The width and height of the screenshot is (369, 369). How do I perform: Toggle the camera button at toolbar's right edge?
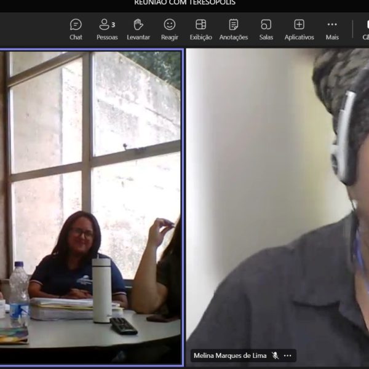point(365,29)
